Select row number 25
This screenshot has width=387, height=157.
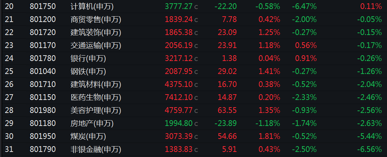tap(9, 71)
